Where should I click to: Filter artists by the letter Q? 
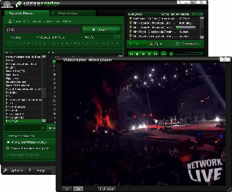79,44
